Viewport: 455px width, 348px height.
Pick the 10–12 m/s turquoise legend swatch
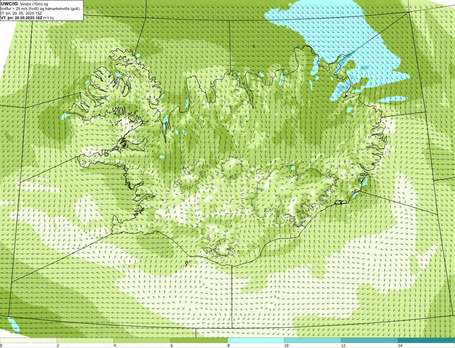coord(313,341)
